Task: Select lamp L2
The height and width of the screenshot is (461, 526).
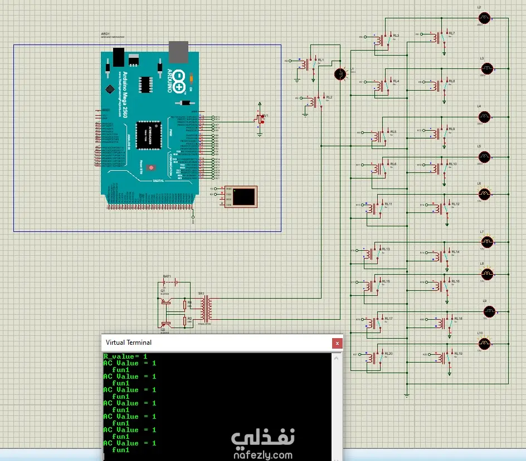Action: [484, 18]
